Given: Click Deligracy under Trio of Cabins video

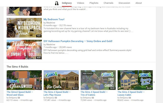Looking at the screenshot, I should (87, 98).
